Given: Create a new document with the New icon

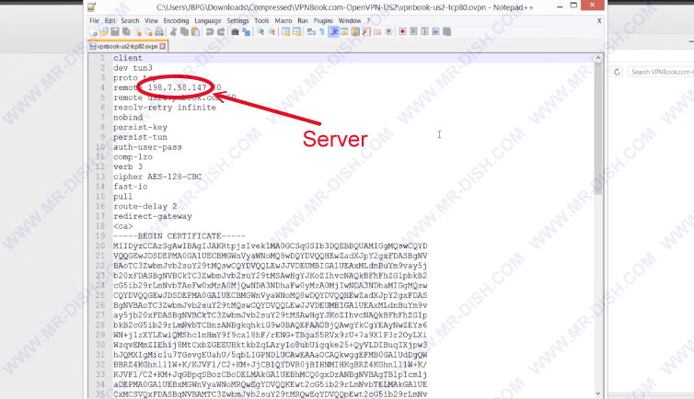Looking at the screenshot, I should [93, 32].
